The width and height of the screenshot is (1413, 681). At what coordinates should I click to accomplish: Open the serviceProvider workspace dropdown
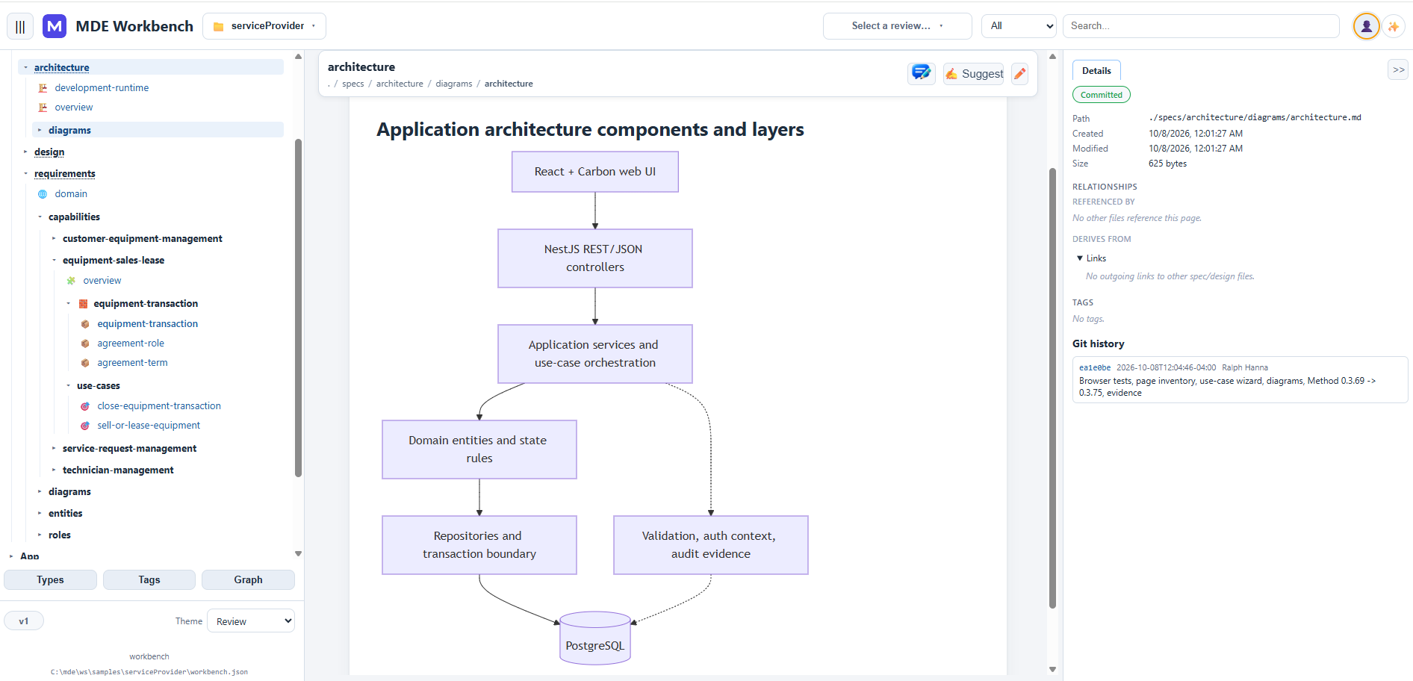tap(264, 26)
